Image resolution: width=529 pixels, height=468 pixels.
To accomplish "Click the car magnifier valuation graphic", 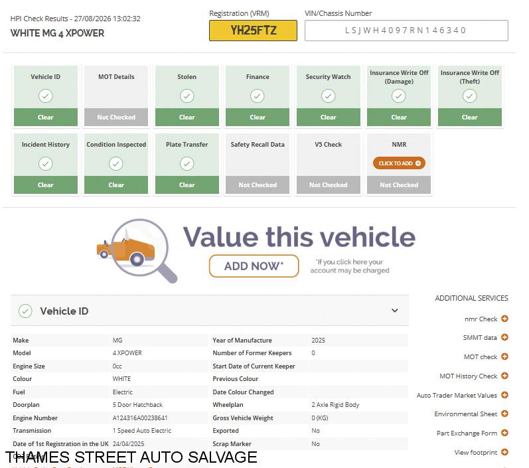I will [x=137, y=250].
